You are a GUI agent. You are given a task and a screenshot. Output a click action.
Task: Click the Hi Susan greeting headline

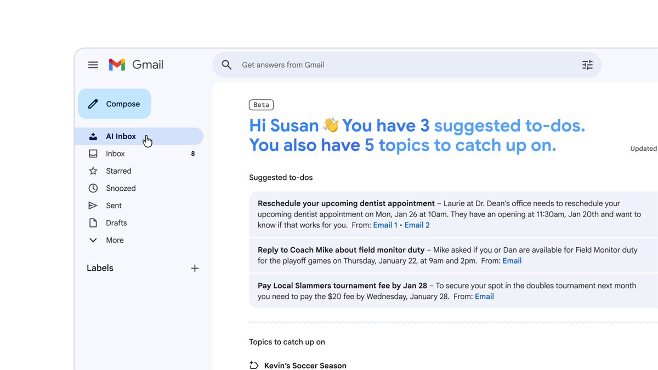pos(417,126)
